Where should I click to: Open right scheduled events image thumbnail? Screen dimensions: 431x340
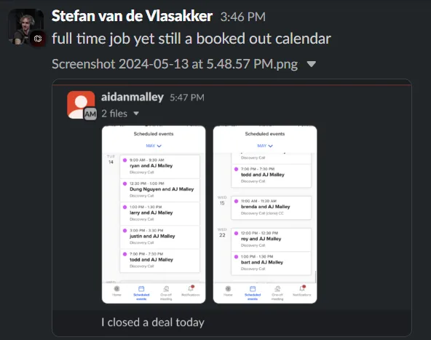click(265, 215)
